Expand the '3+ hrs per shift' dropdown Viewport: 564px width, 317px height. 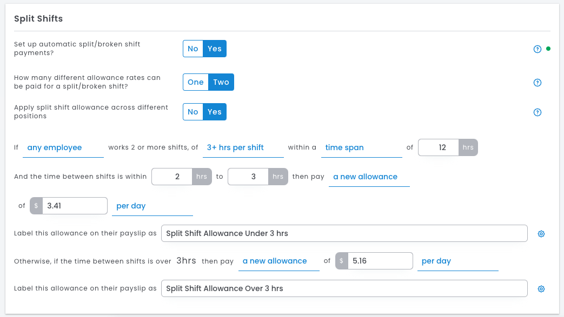(243, 147)
